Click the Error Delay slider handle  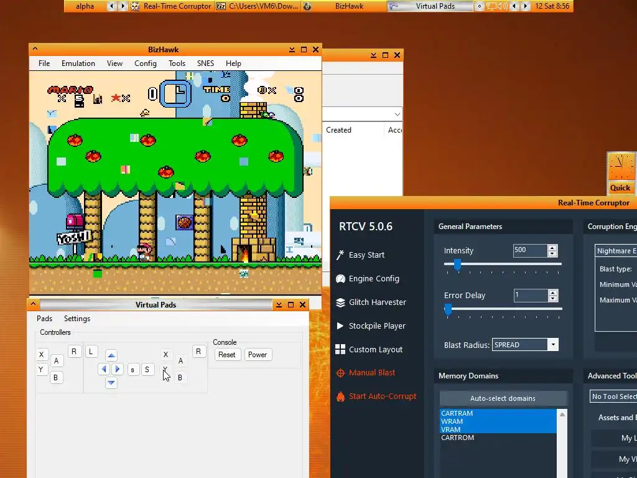tap(448, 310)
